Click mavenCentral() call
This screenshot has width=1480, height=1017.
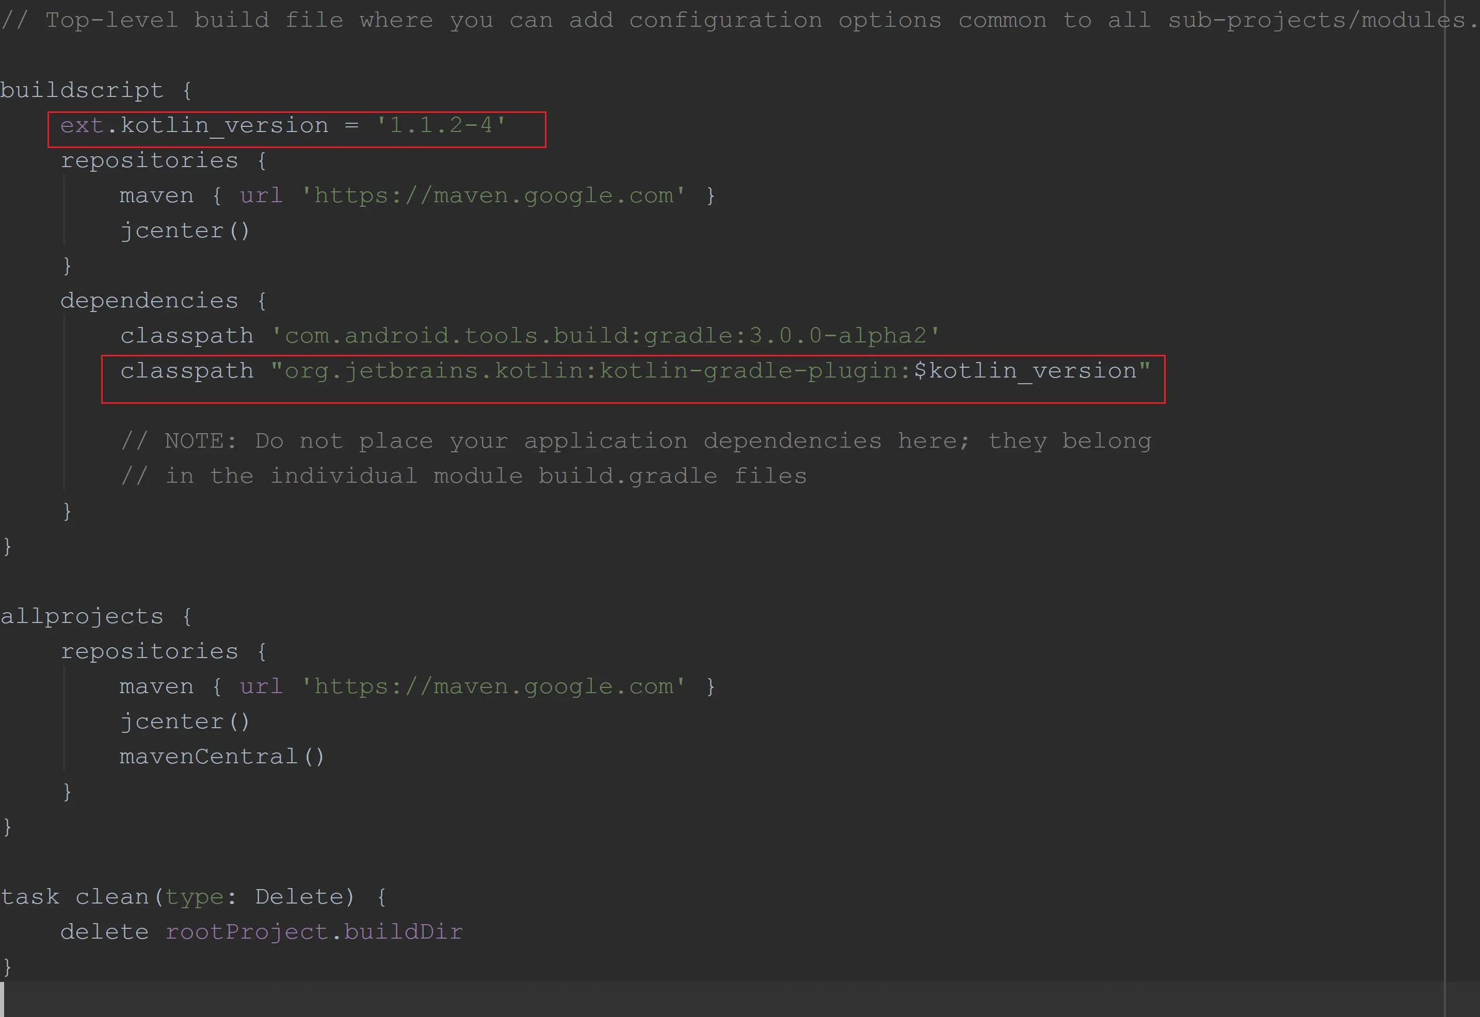tap(221, 757)
